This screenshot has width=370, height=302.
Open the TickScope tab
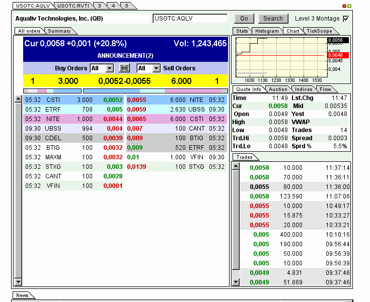pos(319,31)
